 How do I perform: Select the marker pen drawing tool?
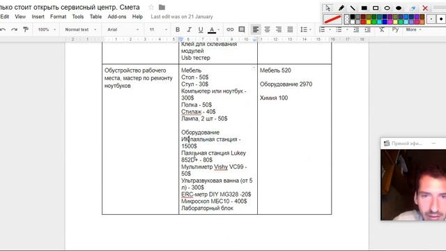pos(341,8)
